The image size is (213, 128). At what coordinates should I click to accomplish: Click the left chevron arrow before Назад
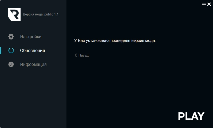pyautogui.click(x=76, y=55)
